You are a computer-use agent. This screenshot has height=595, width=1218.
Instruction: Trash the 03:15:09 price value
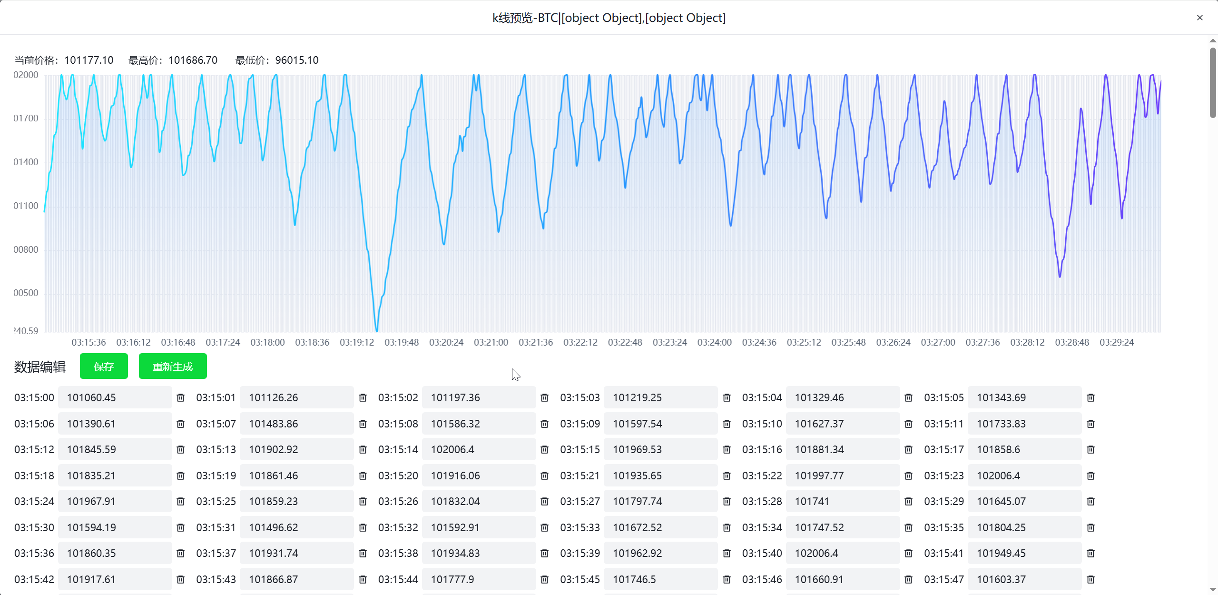(x=727, y=424)
